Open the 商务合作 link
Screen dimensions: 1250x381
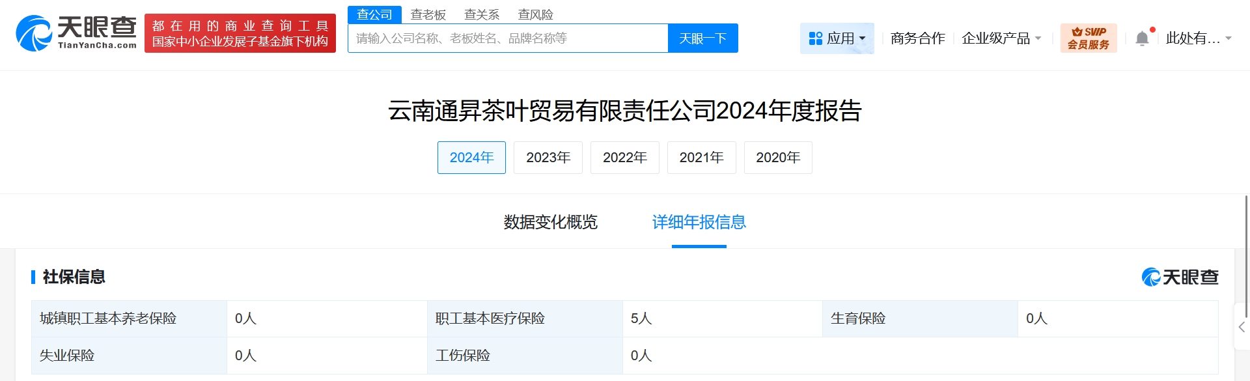(917, 38)
